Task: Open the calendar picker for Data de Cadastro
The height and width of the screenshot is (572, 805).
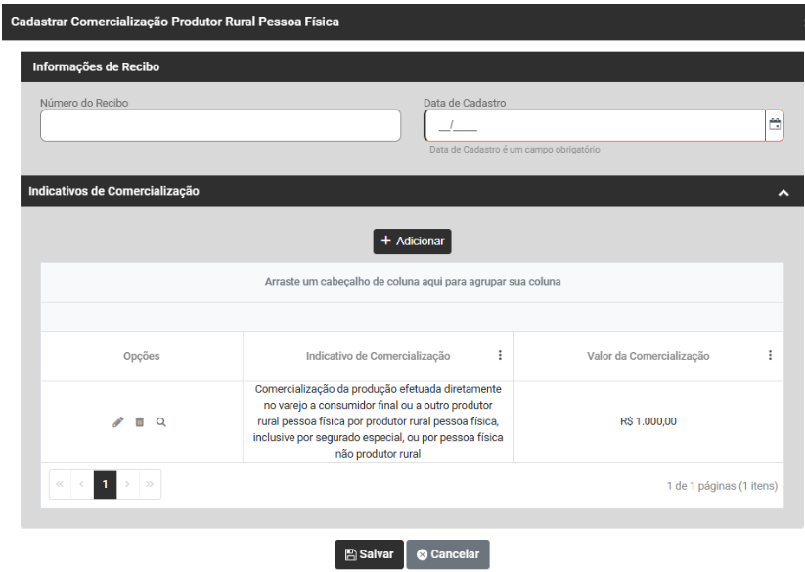Action: click(775, 125)
